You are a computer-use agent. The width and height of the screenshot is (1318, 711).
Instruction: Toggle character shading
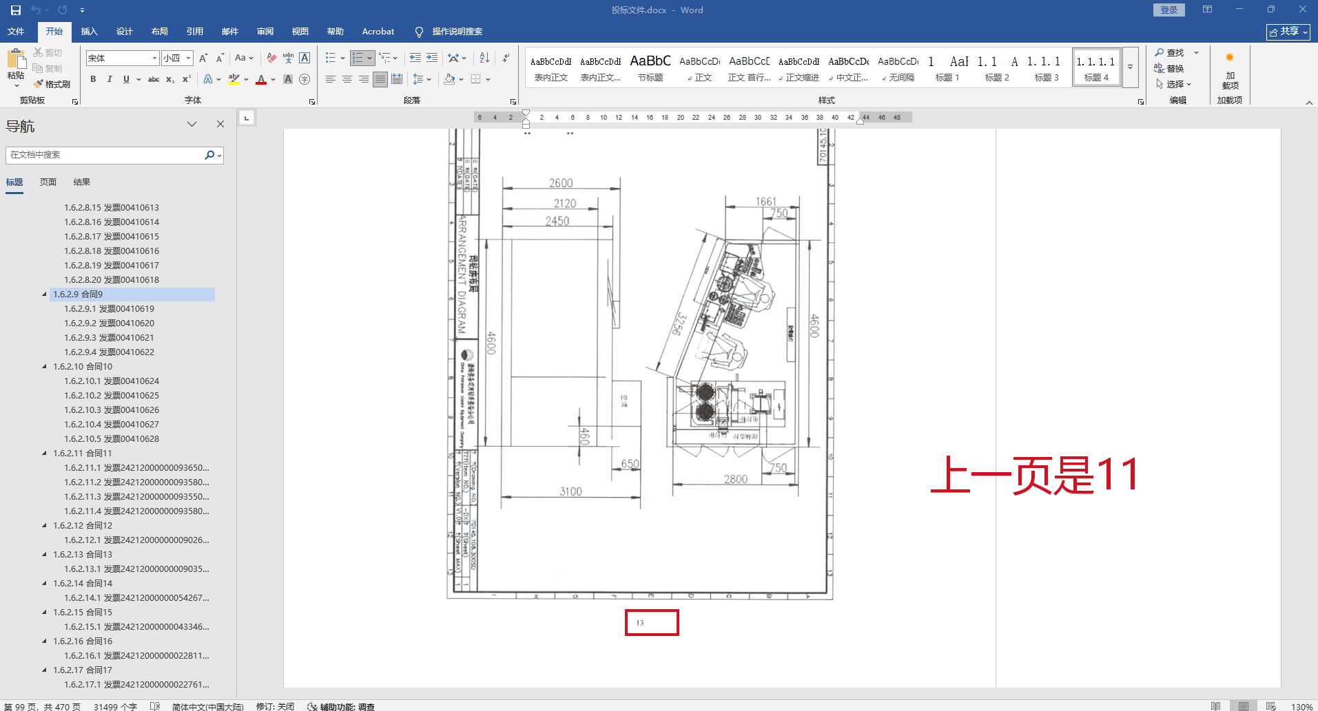pyautogui.click(x=288, y=79)
